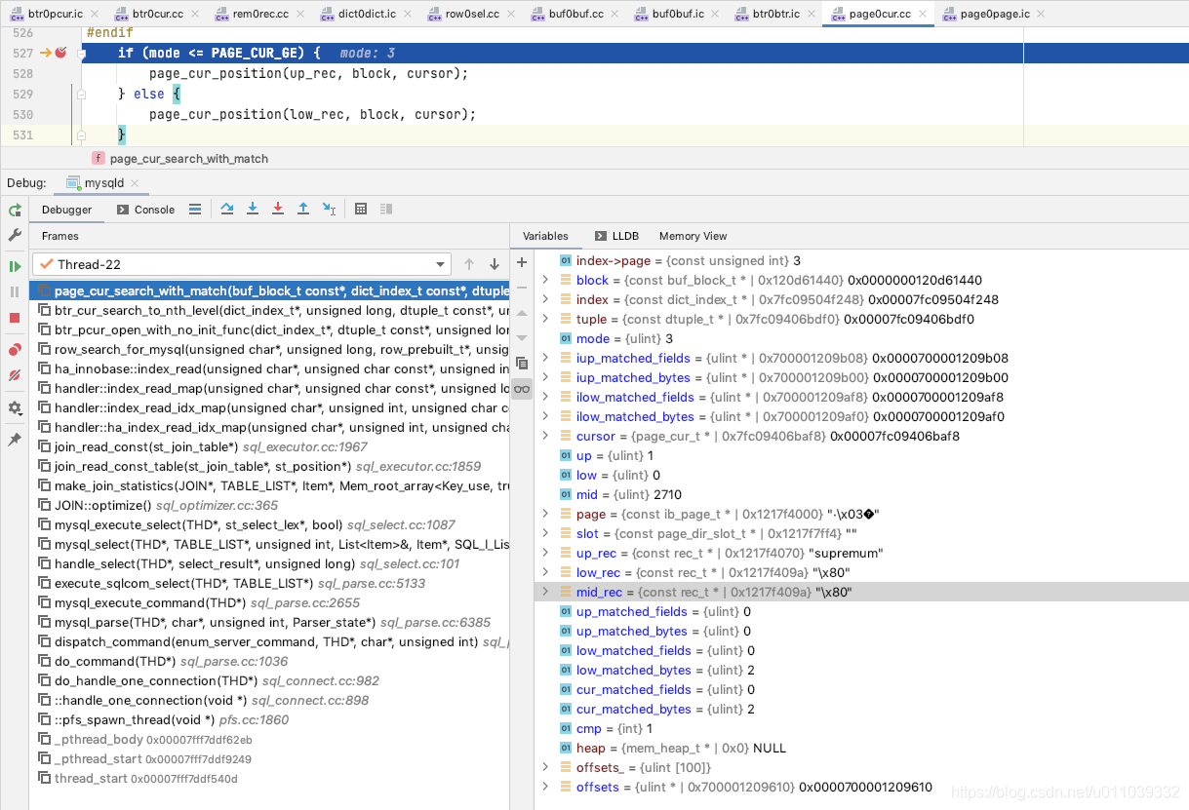Collapse code fold marker at line 527

[x=82, y=54]
